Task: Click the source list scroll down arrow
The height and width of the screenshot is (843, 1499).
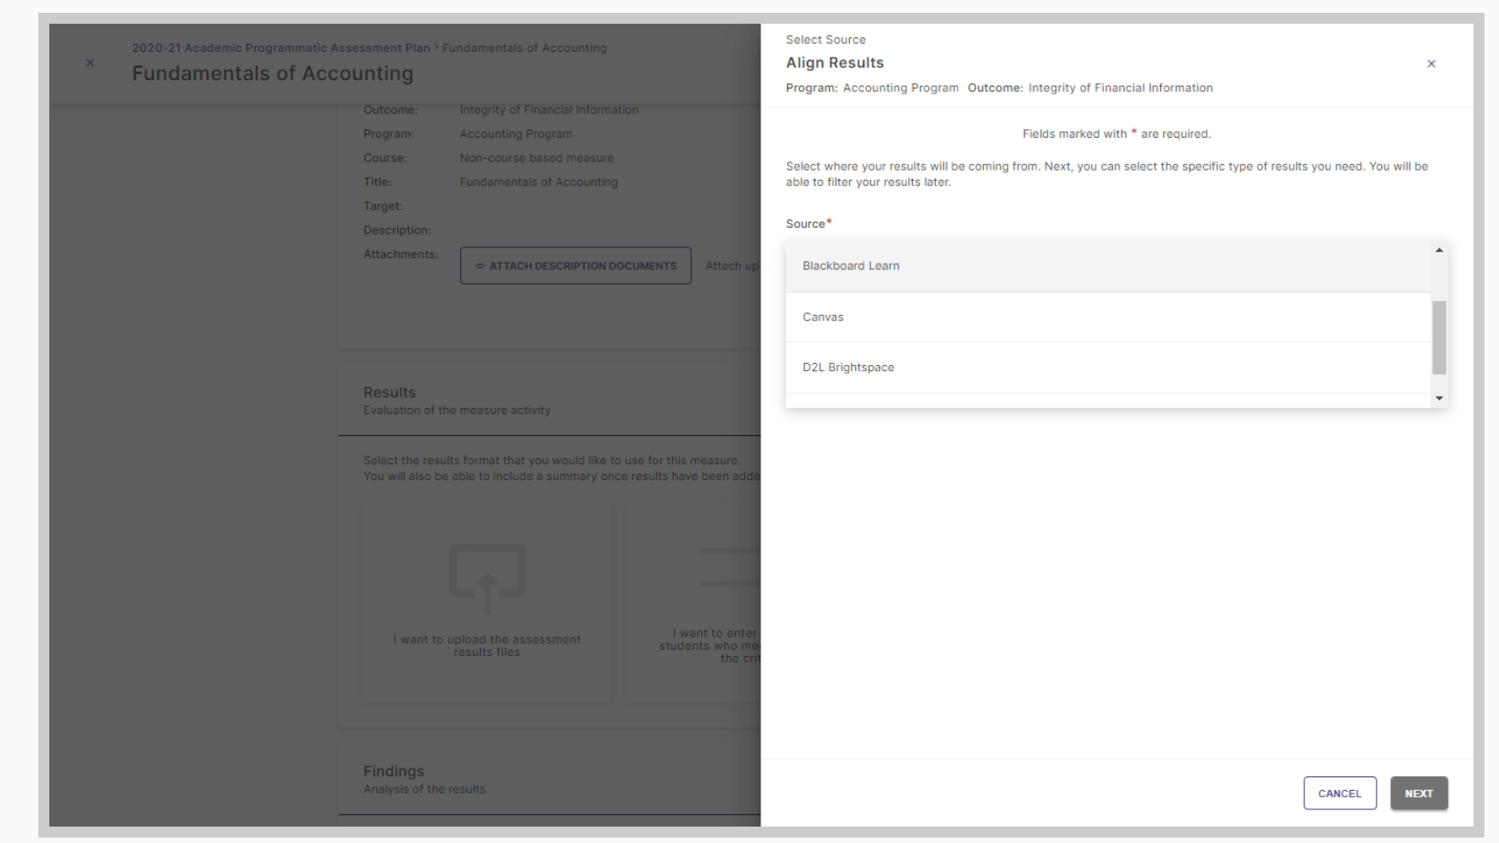Action: pyautogui.click(x=1439, y=399)
